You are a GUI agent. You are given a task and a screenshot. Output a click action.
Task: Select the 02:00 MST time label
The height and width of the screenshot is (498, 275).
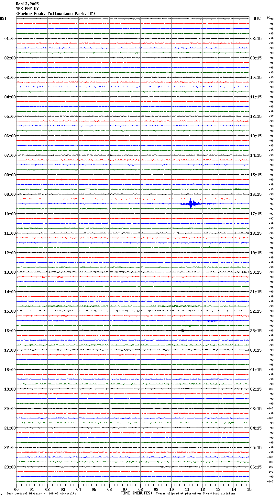point(10,58)
